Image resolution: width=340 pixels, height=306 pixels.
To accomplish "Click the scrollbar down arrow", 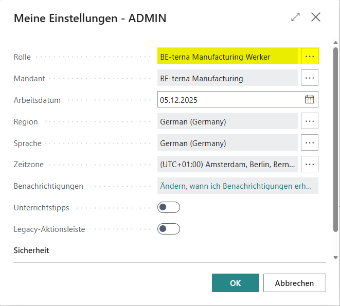I will tap(335, 258).
